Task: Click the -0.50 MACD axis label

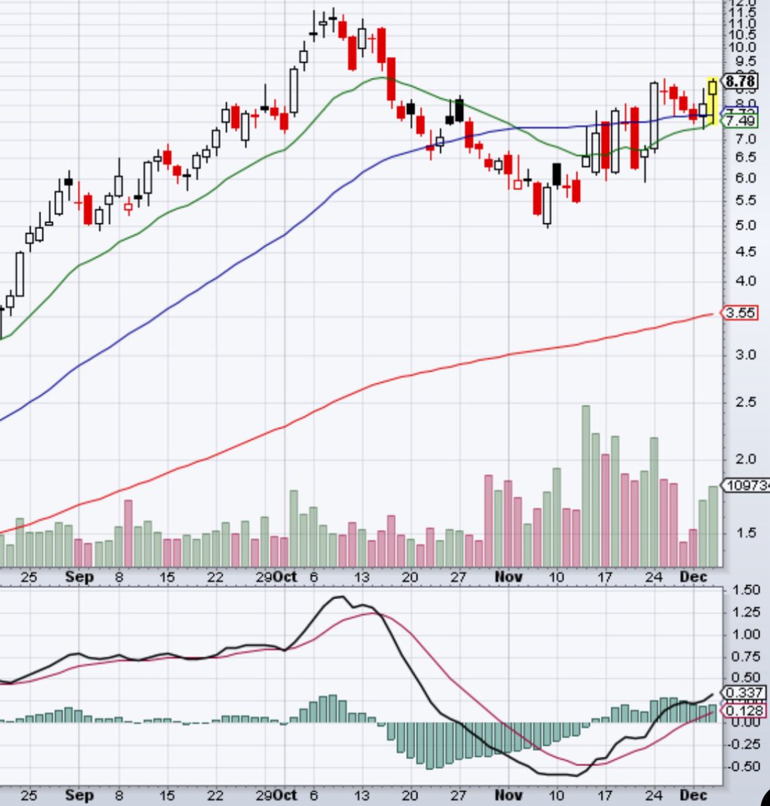Action: tap(744, 766)
